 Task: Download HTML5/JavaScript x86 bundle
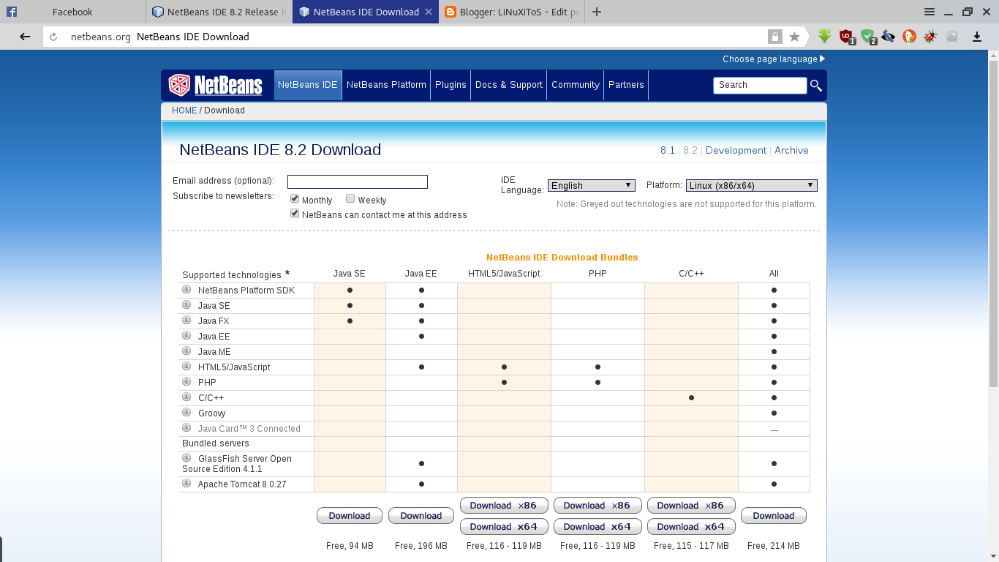click(x=503, y=506)
